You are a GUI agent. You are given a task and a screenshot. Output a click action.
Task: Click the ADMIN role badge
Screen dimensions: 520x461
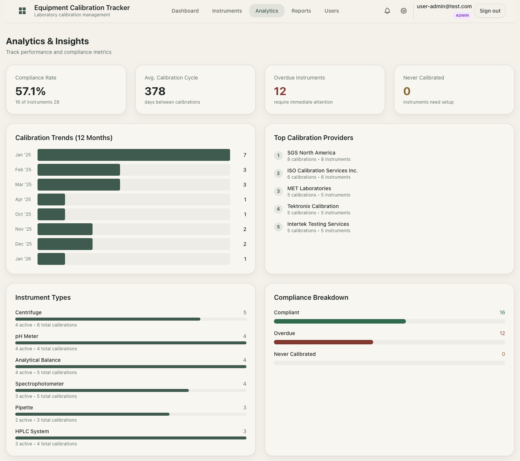462,15
